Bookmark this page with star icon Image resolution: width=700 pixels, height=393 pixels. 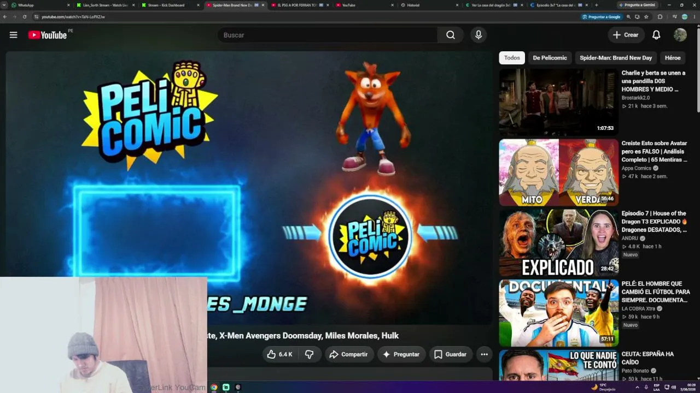646,17
